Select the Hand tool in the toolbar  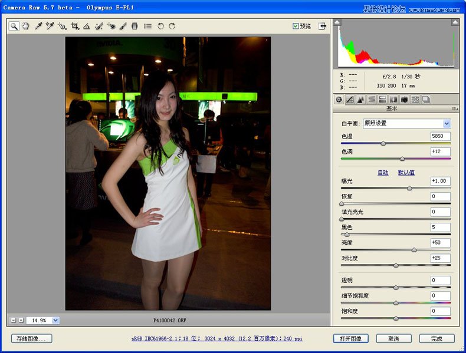point(25,26)
